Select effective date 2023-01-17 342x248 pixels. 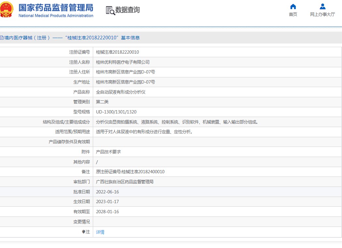click(107, 202)
